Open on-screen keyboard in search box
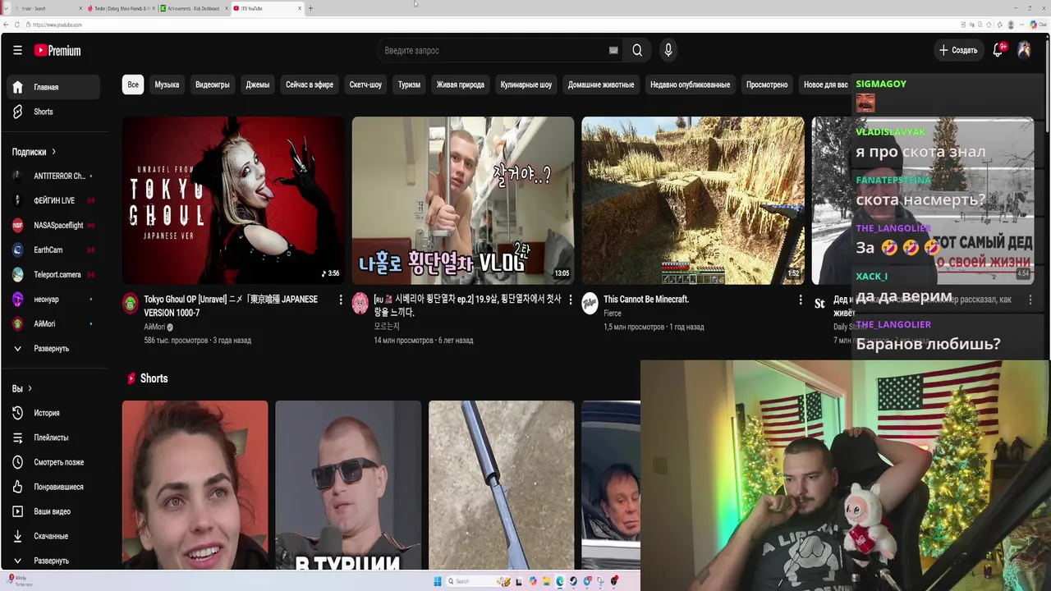This screenshot has width=1051, height=591. [x=613, y=51]
